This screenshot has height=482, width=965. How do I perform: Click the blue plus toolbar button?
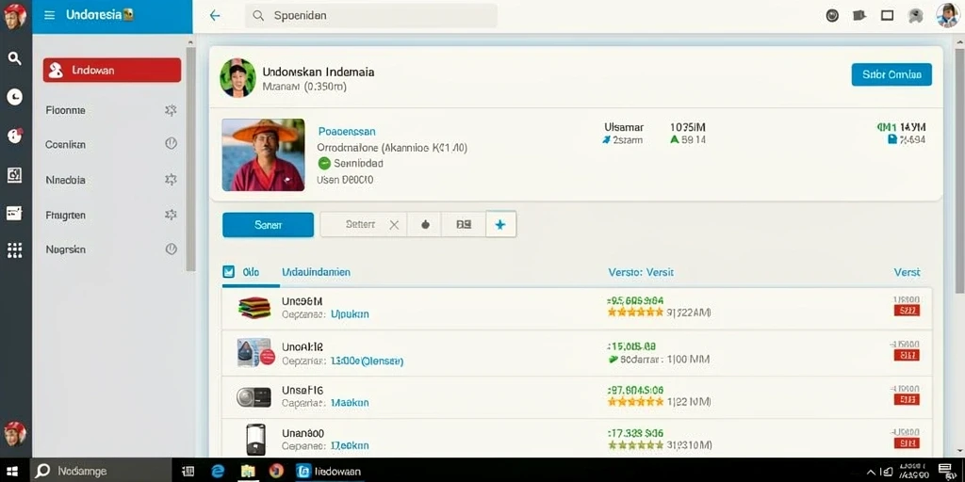(501, 224)
